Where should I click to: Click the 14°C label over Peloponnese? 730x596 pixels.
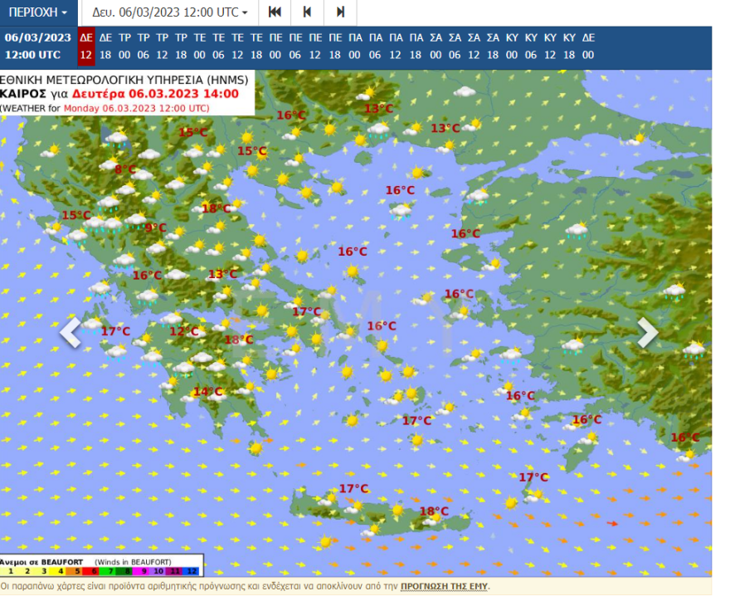[207, 392]
